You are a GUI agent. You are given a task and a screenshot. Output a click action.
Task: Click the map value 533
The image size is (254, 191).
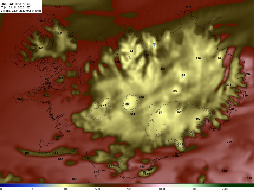(188, 7)
